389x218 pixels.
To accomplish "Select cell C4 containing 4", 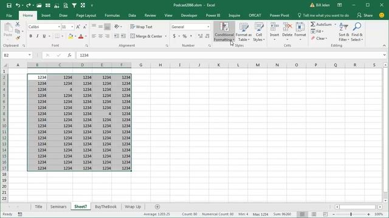I will 60,90.
